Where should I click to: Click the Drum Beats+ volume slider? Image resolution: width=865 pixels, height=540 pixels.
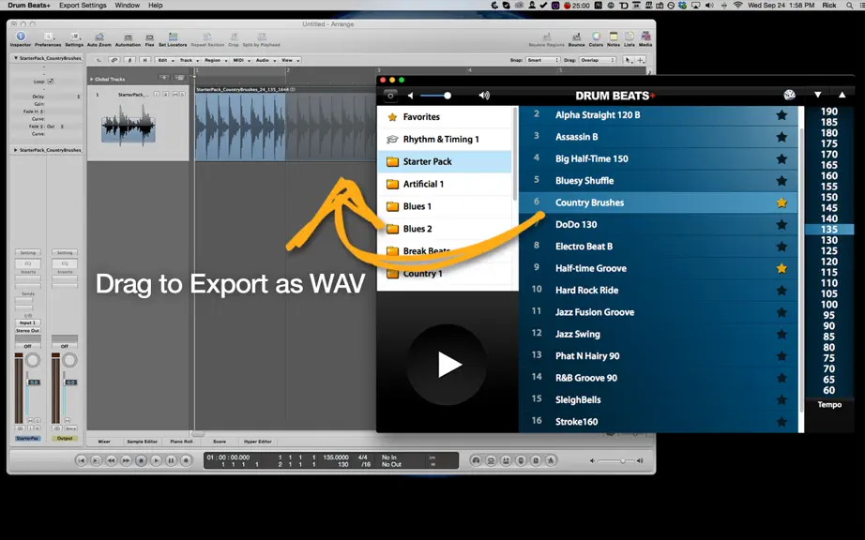click(x=434, y=96)
